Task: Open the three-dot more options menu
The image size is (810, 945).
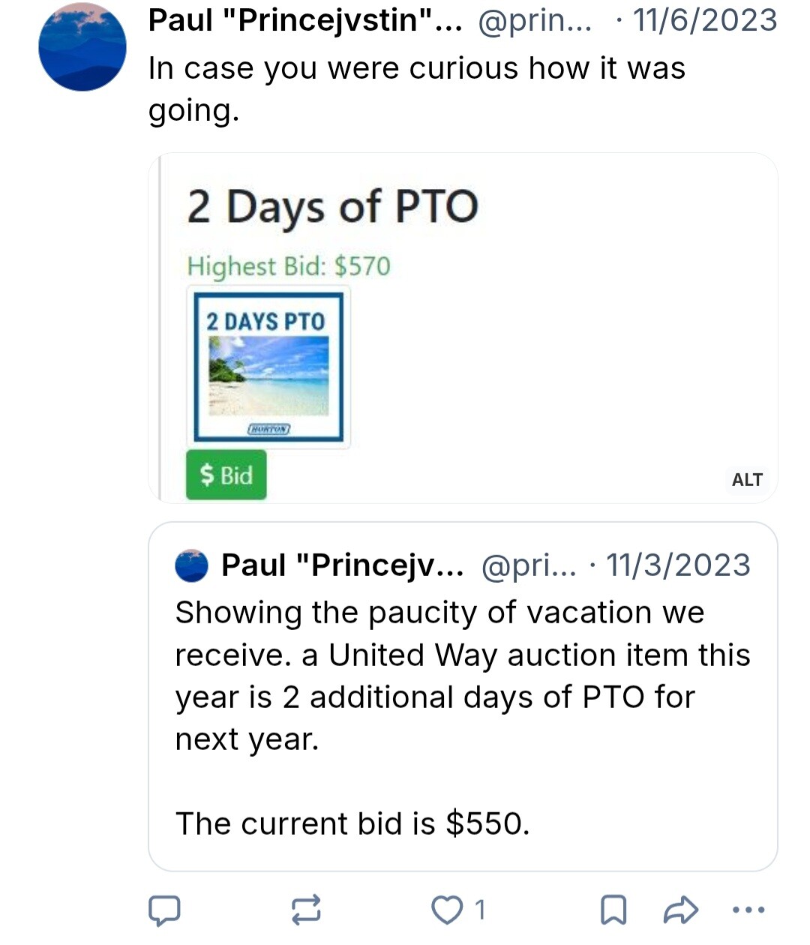Action: coord(748,910)
